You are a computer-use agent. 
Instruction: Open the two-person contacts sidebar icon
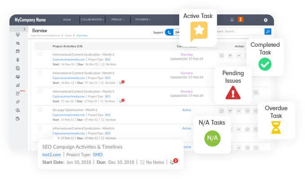click(x=18, y=43)
